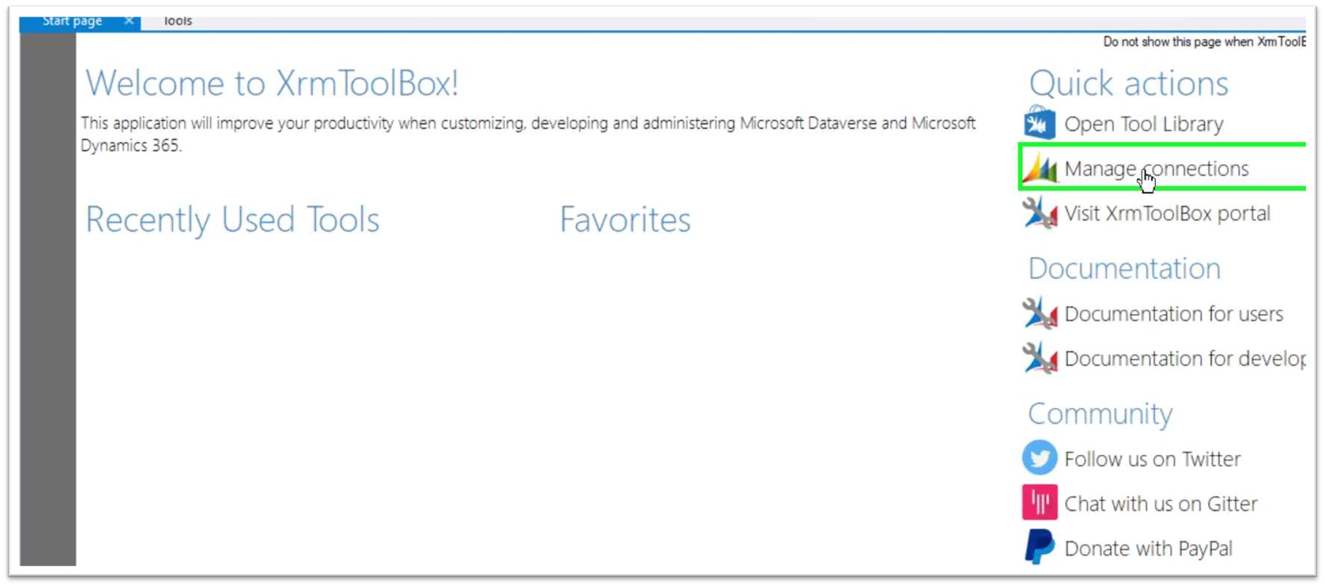Screen dimensions: 1325x587
Task: Click the Gitter chat icon
Action: pos(1040,502)
